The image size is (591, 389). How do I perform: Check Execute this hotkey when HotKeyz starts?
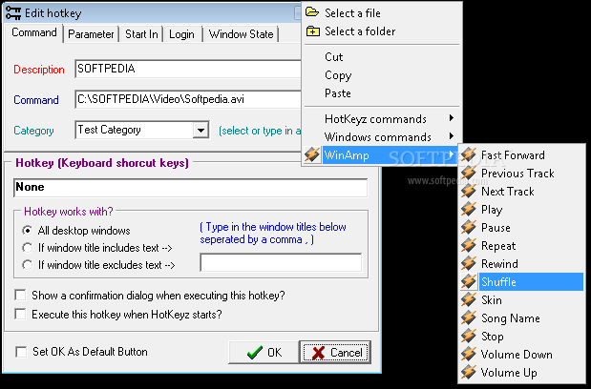click(x=20, y=314)
